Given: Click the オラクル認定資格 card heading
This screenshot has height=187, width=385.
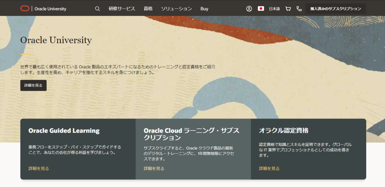Looking at the screenshot, I should tap(283, 130).
